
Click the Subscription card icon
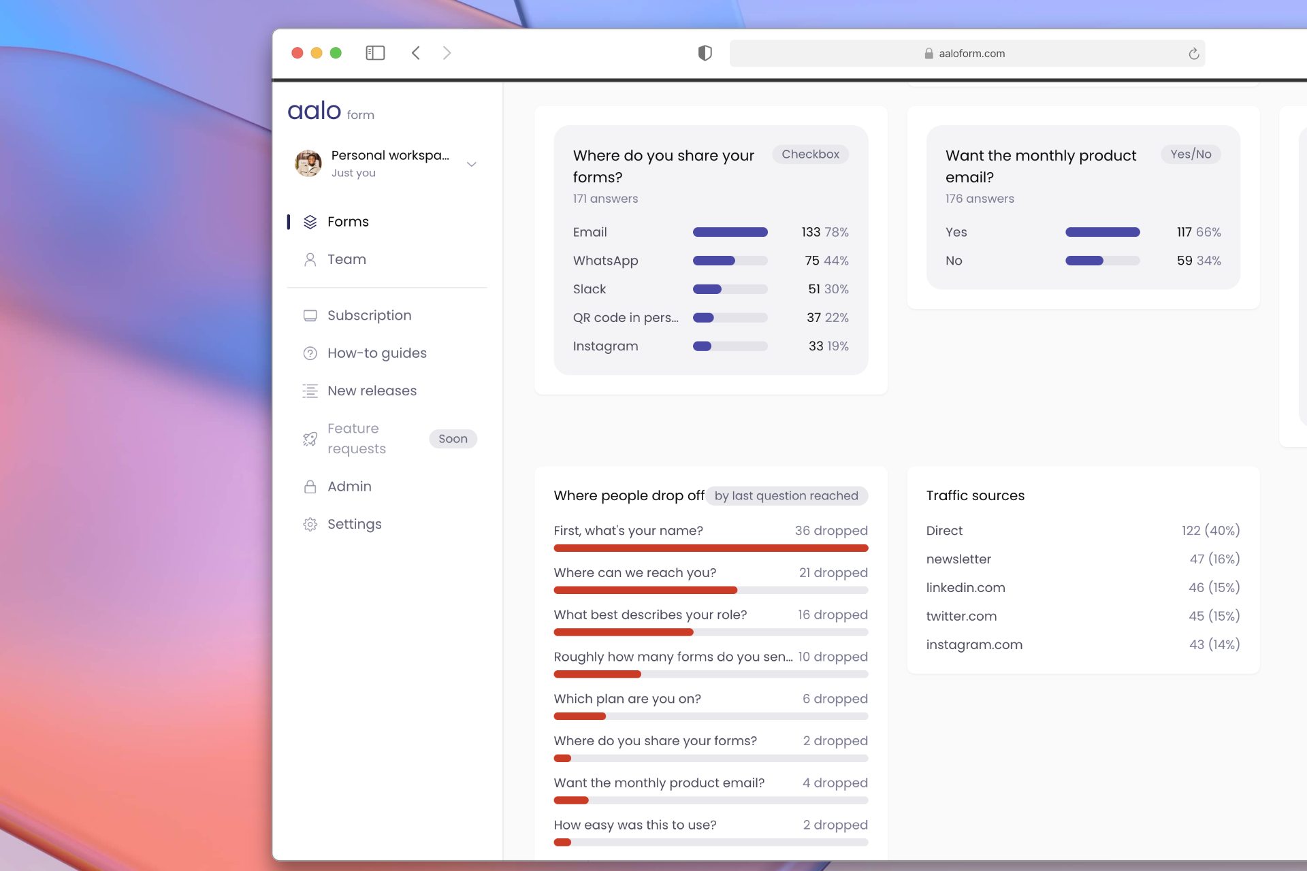[x=310, y=316]
